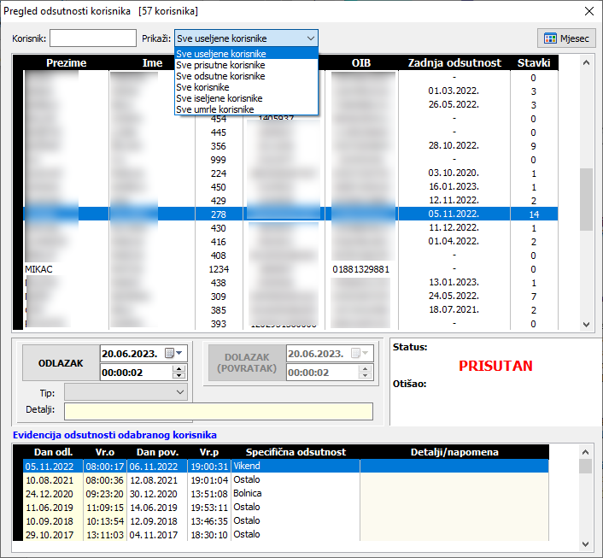Click into the Detalji text field

coord(219,411)
